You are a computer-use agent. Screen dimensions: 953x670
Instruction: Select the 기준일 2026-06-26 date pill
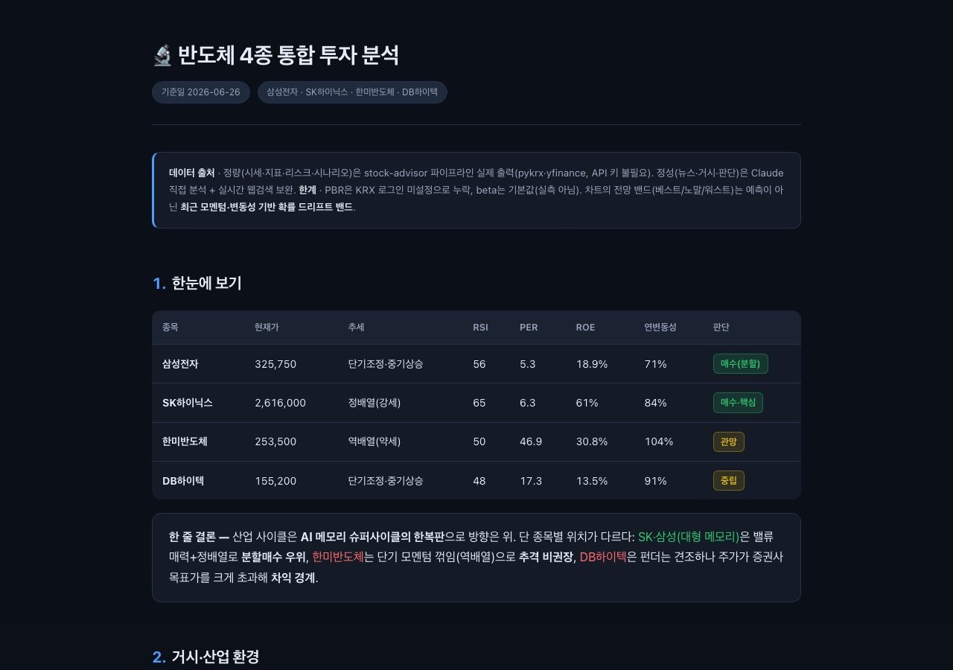coord(201,92)
